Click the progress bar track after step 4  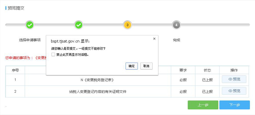point(215,25)
